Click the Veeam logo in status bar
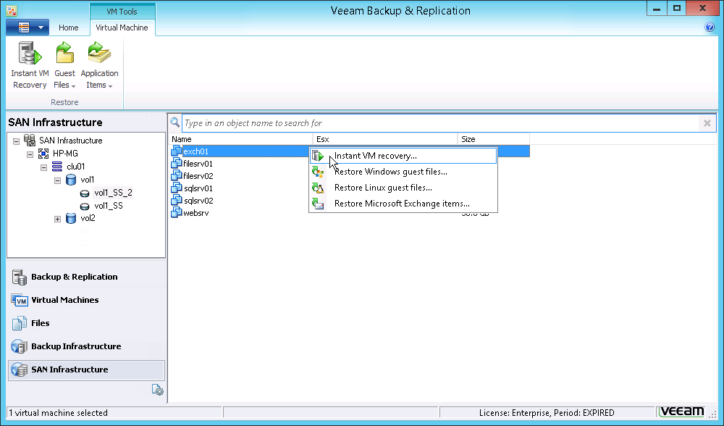This screenshot has width=724, height=426. point(681,412)
